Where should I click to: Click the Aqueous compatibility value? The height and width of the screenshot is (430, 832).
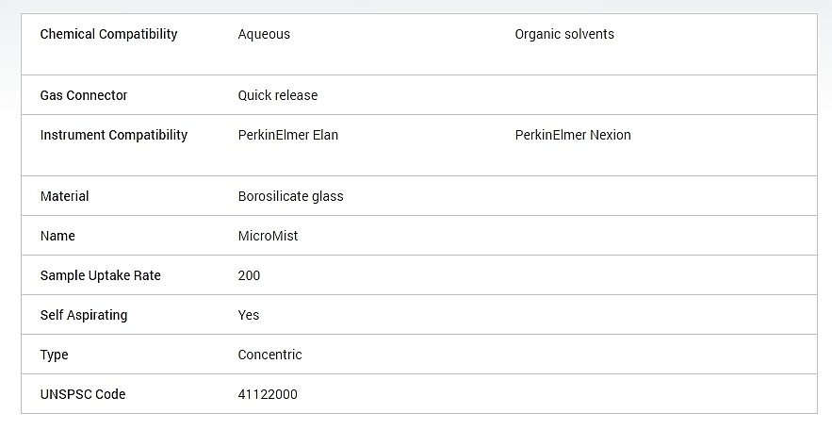(264, 35)
